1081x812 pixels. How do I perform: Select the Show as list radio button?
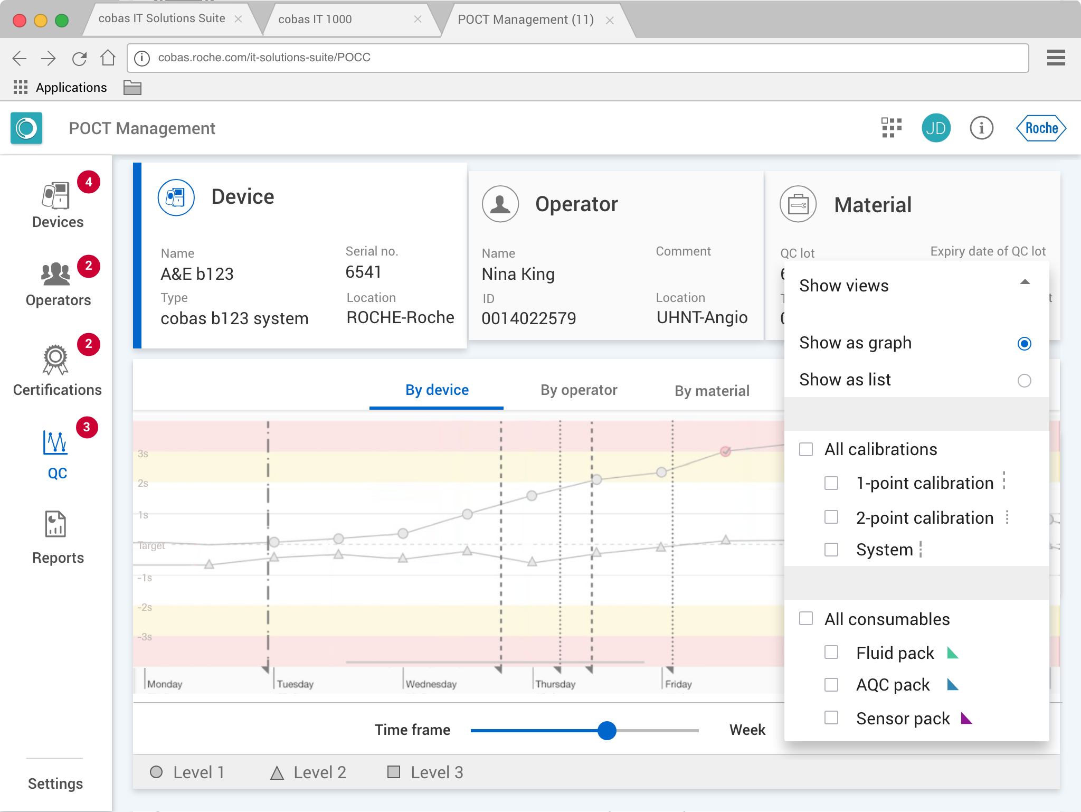pyautogui.click(x=1024, y=381)
